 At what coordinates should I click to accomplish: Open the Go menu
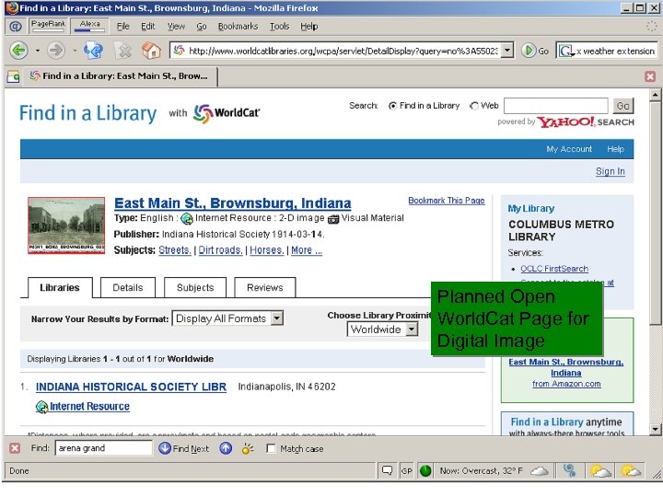click(x=202, y=26)
